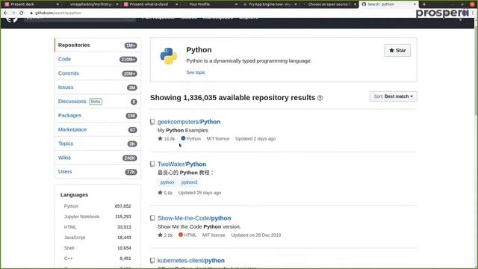Click 'Updated on 28 Dec 2019' text
This screenshot has height=269, width=478.
click(255, 235)
